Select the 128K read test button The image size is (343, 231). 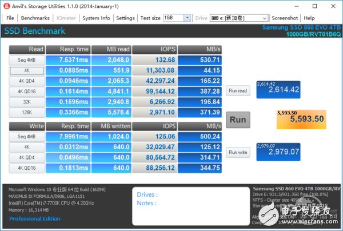[x=26, y=112]
